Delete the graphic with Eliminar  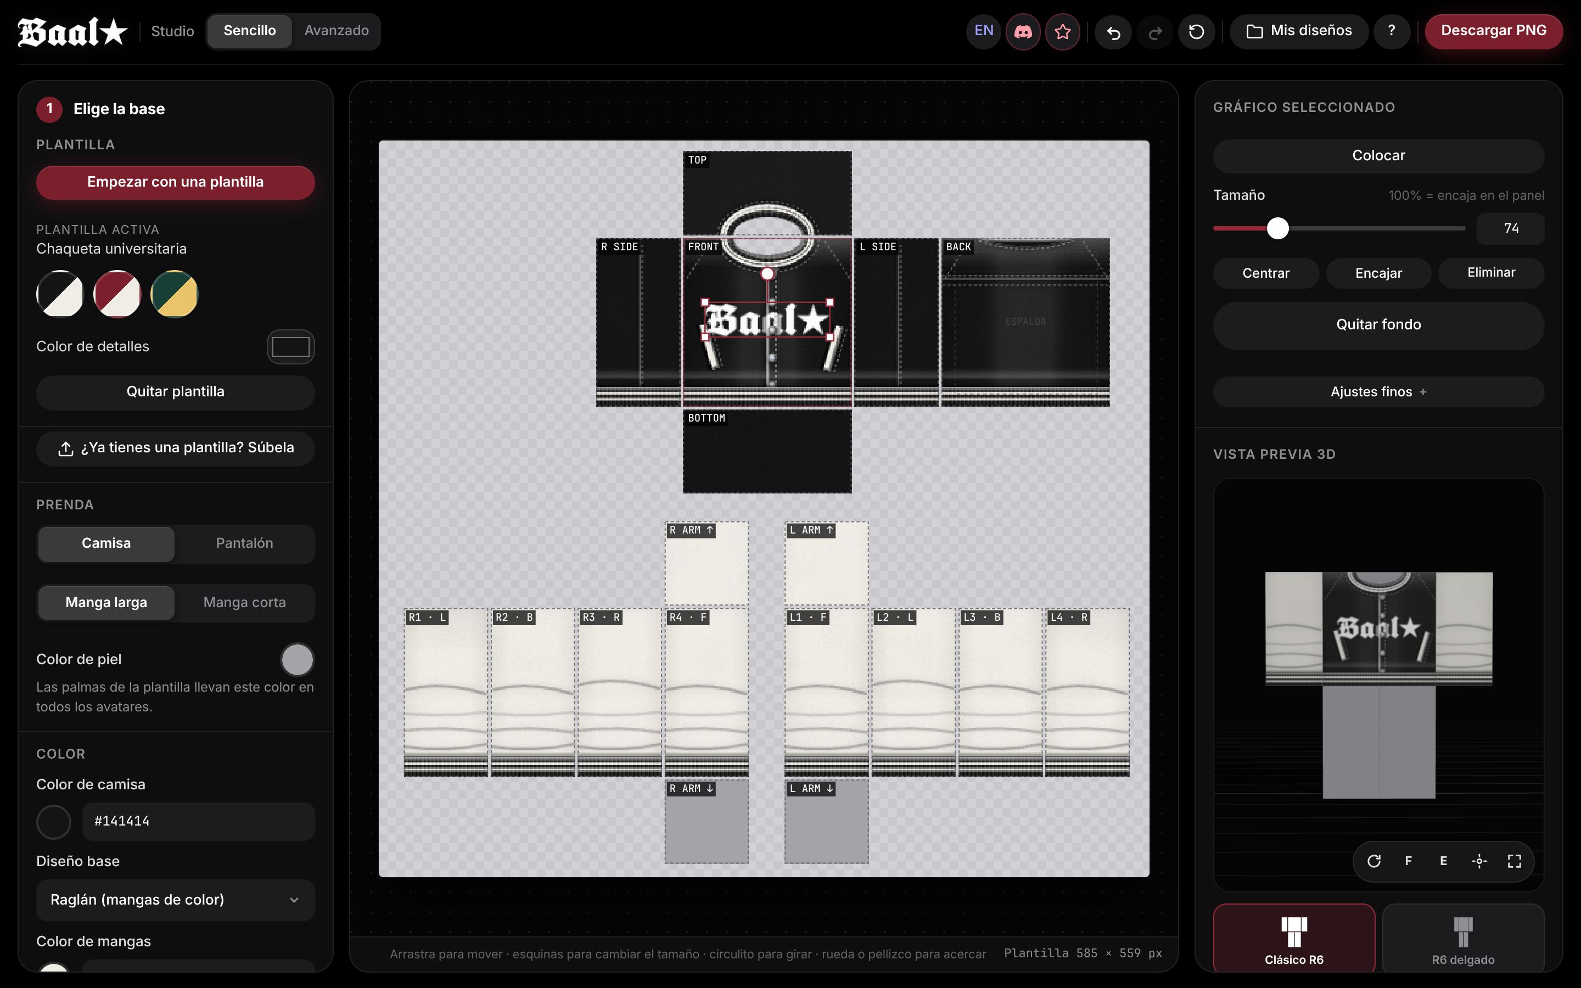point(1492,273)
